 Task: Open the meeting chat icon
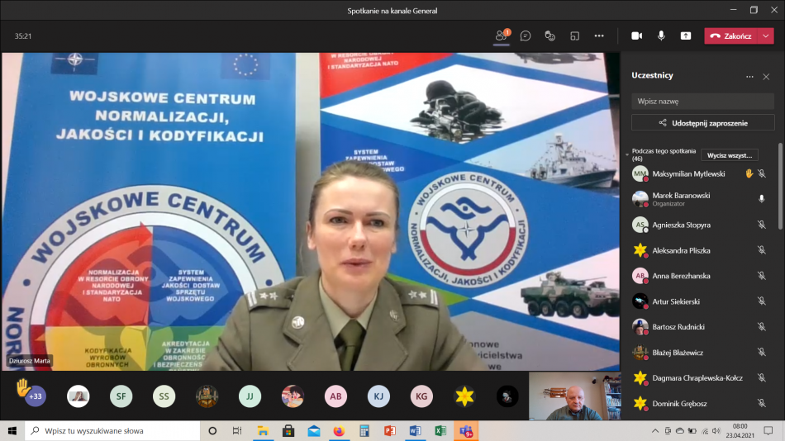coord(526,36)
